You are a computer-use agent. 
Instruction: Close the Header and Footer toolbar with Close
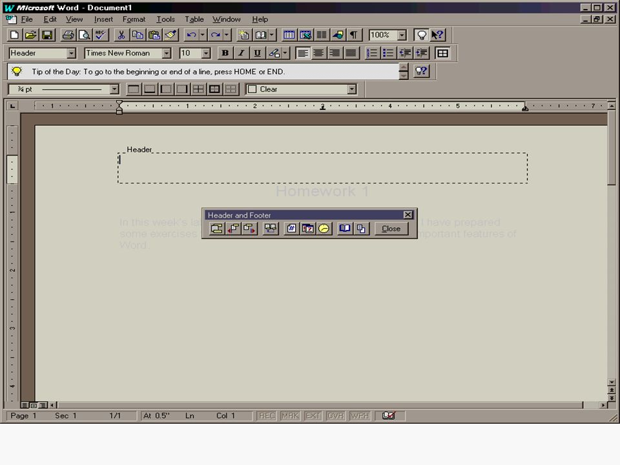391,229
